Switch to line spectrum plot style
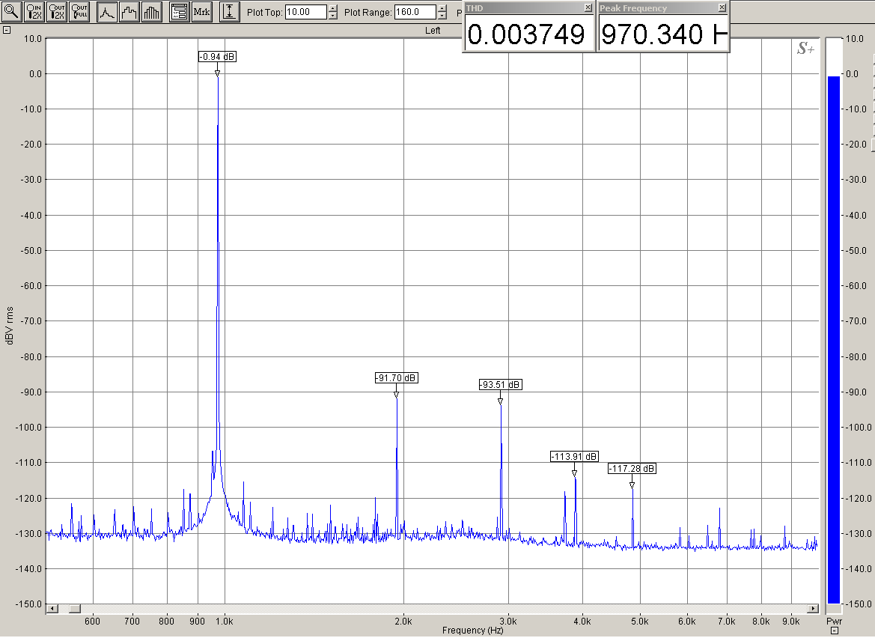Image resolution: width=875 pixels, height=638 pixels. (x=107, y=11)
